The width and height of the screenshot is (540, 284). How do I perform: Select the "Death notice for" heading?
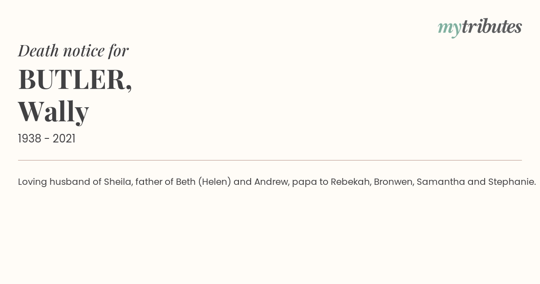73,51
